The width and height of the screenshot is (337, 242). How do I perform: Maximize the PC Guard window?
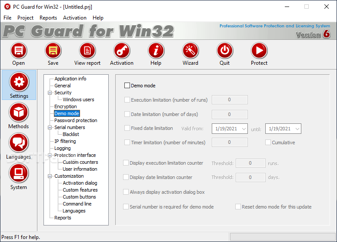point(307,7)
